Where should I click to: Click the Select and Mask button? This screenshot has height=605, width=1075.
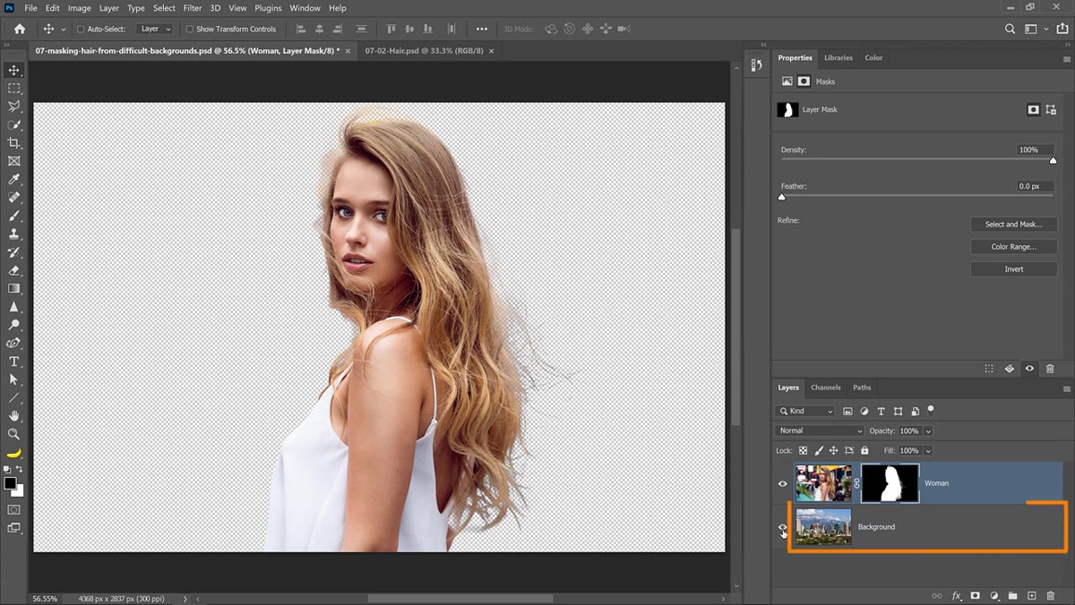click(x=1013, y=225)
